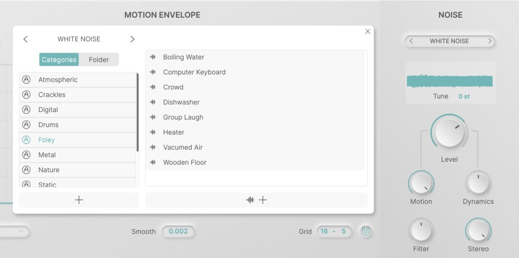Viewport: 519px width, 258px height.
Task: Click the icon beside the Metal category
Action: (26, 155)
